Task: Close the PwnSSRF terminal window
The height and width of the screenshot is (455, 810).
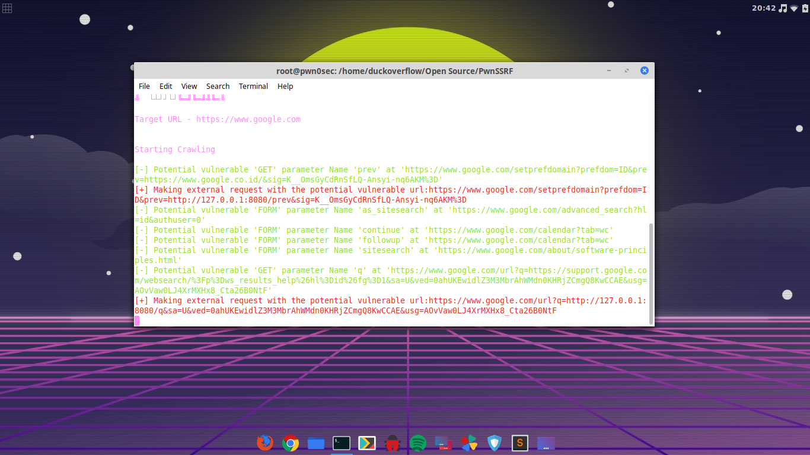Action: (645, 71)
